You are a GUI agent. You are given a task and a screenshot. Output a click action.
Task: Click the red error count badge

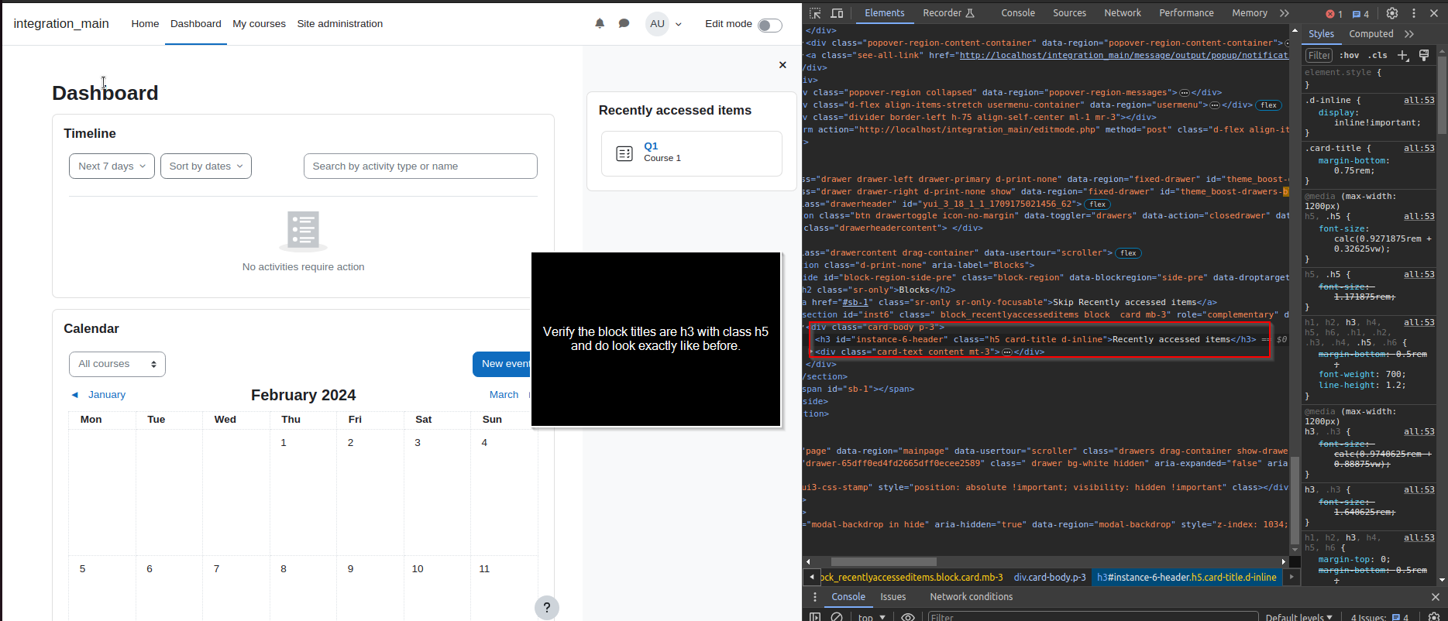1334,14
